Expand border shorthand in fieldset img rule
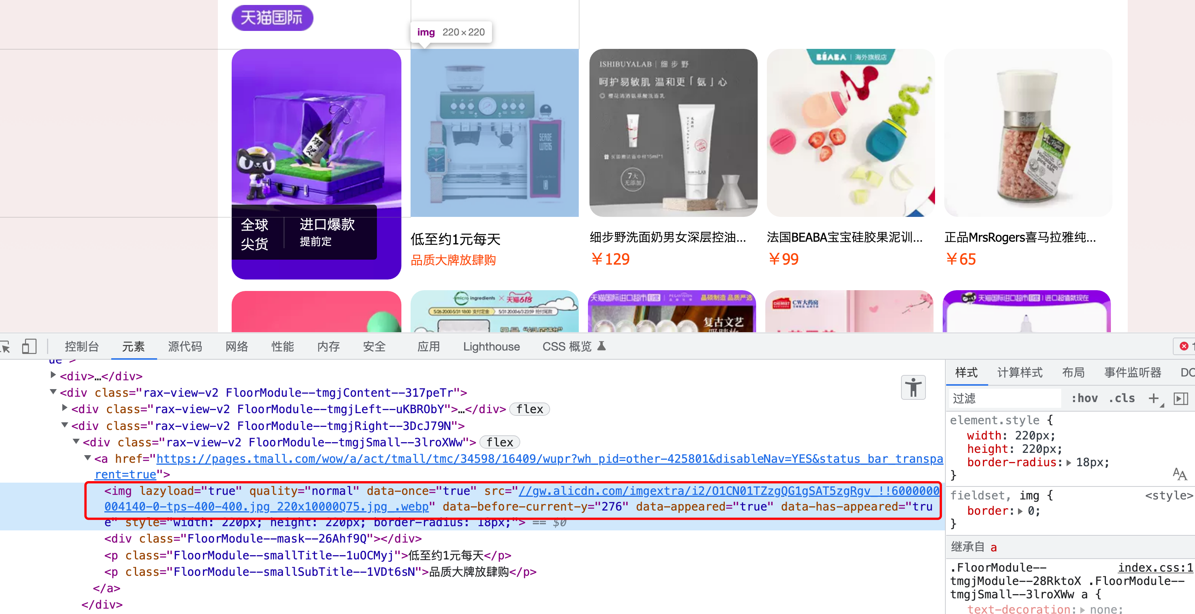 1020,511
